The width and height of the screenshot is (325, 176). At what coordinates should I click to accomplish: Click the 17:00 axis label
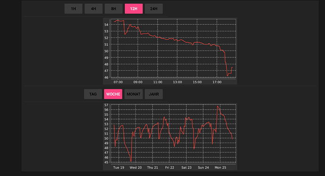pyautogui.click(x=217, y=82)
